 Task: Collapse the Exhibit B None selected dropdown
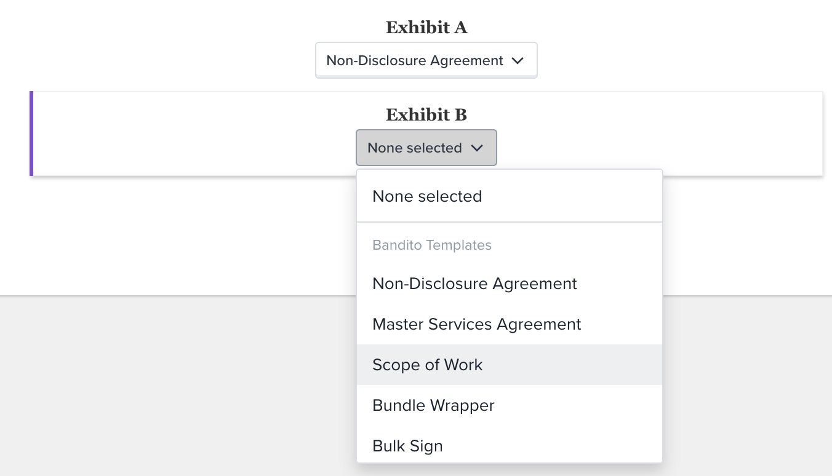(x=426, y=148)
